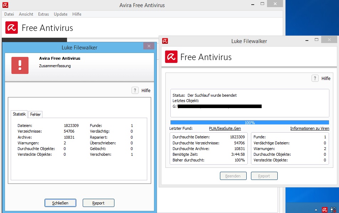Open the Avira tray icon in the taskbar
The height and width of the screenshot is (213, 339).
tap(324, 209)
